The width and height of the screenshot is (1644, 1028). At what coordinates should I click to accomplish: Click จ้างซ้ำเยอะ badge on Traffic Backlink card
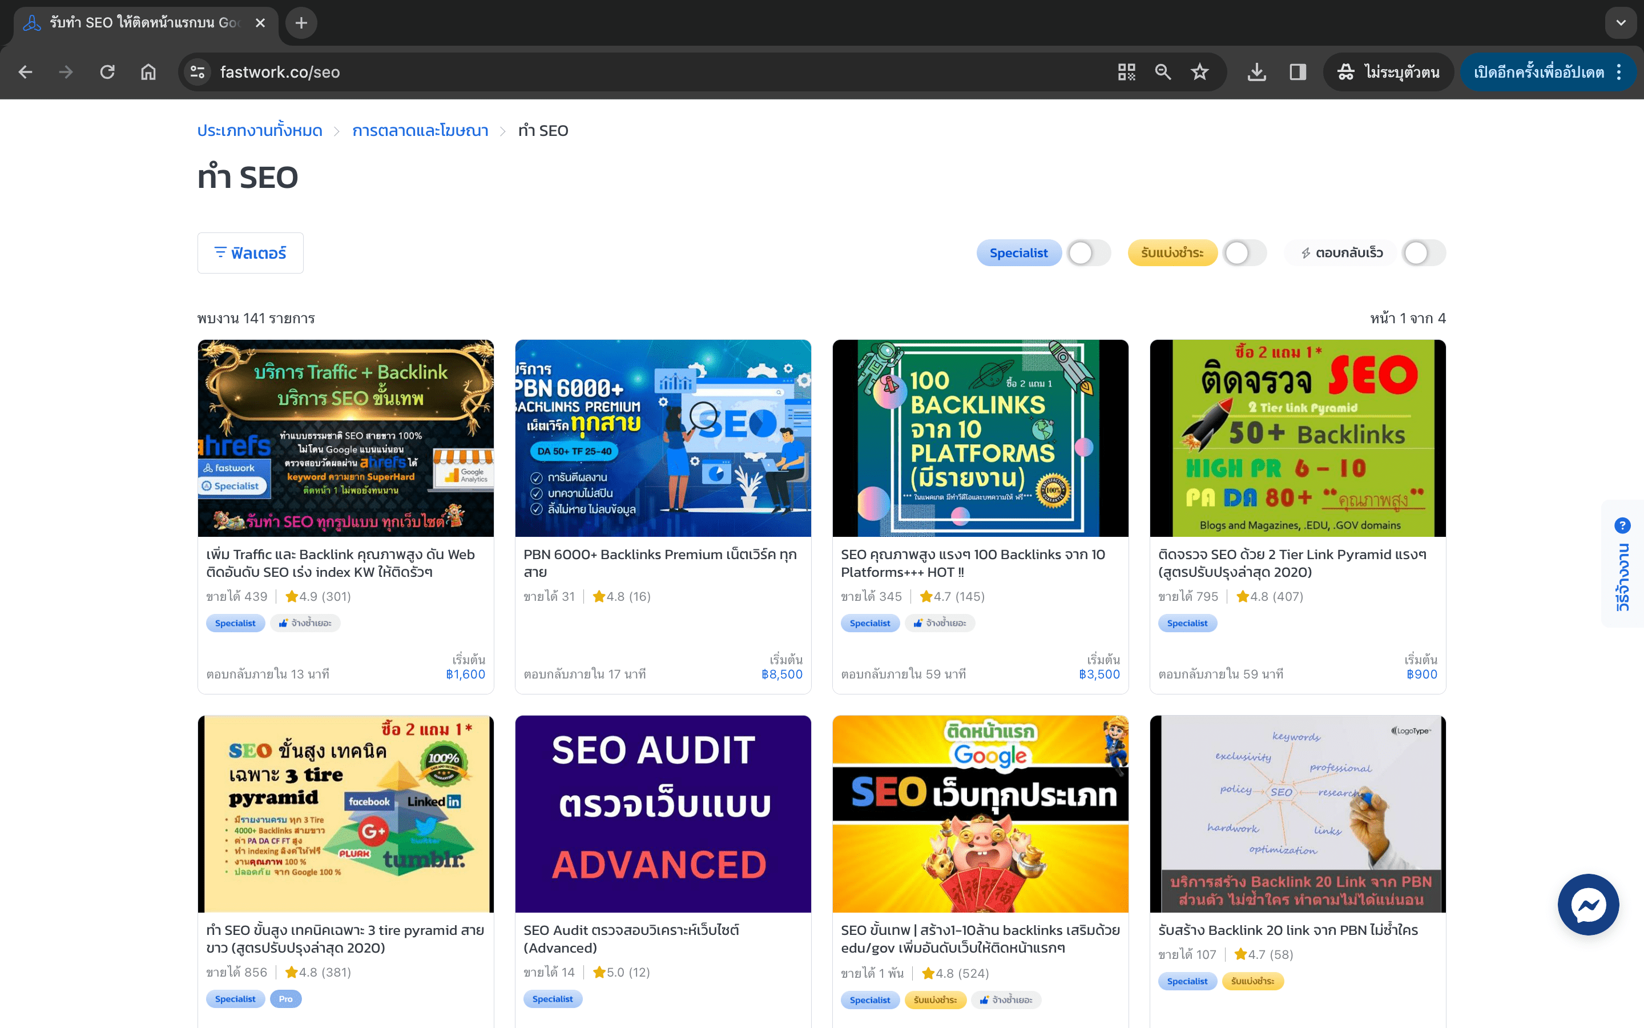pos(305,623)
